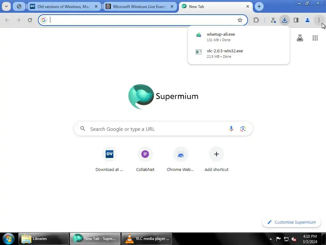Toggle the Downloads toolbar button
The height and width of the screenshot is (245, 326).
pos(284,20)
